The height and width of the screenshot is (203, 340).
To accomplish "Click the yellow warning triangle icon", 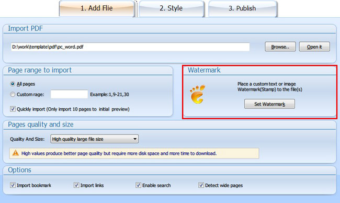I will click(15, 153).
